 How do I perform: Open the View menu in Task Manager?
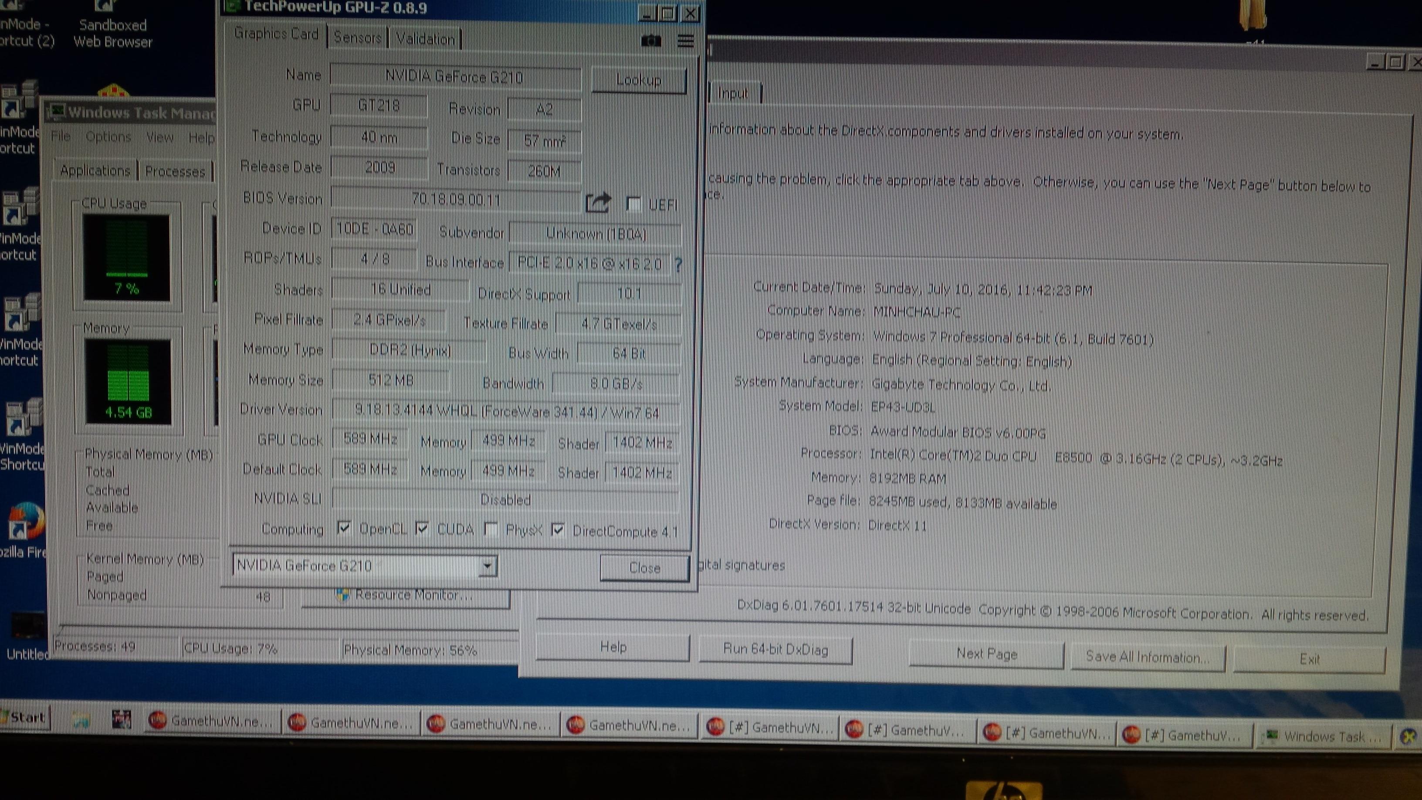point(160,138)
